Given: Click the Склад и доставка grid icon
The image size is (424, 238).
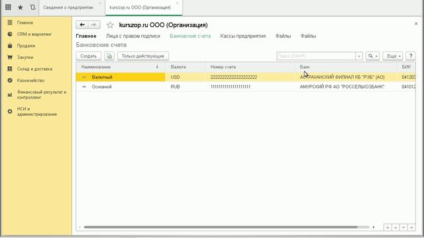Looking at the screenshot, I should [x=10, y=69].
